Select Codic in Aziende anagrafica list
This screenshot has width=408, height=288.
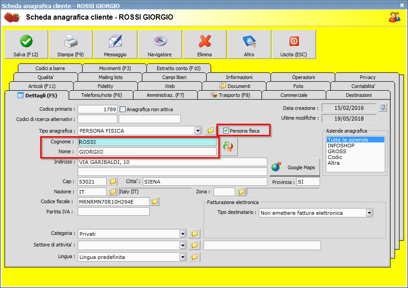coord(355,157)
